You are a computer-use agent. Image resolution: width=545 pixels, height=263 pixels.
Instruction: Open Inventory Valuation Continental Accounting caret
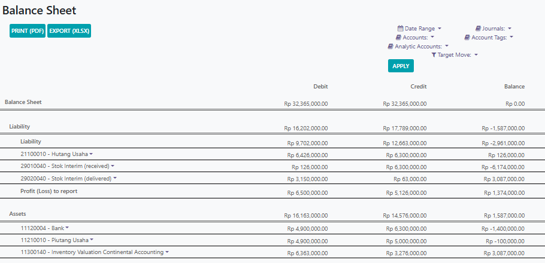[x=167, y=252]
